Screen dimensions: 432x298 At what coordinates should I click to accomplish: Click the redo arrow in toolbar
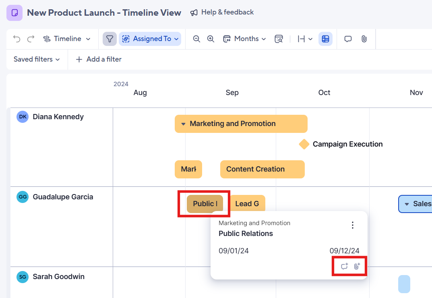tap(31, 39)
